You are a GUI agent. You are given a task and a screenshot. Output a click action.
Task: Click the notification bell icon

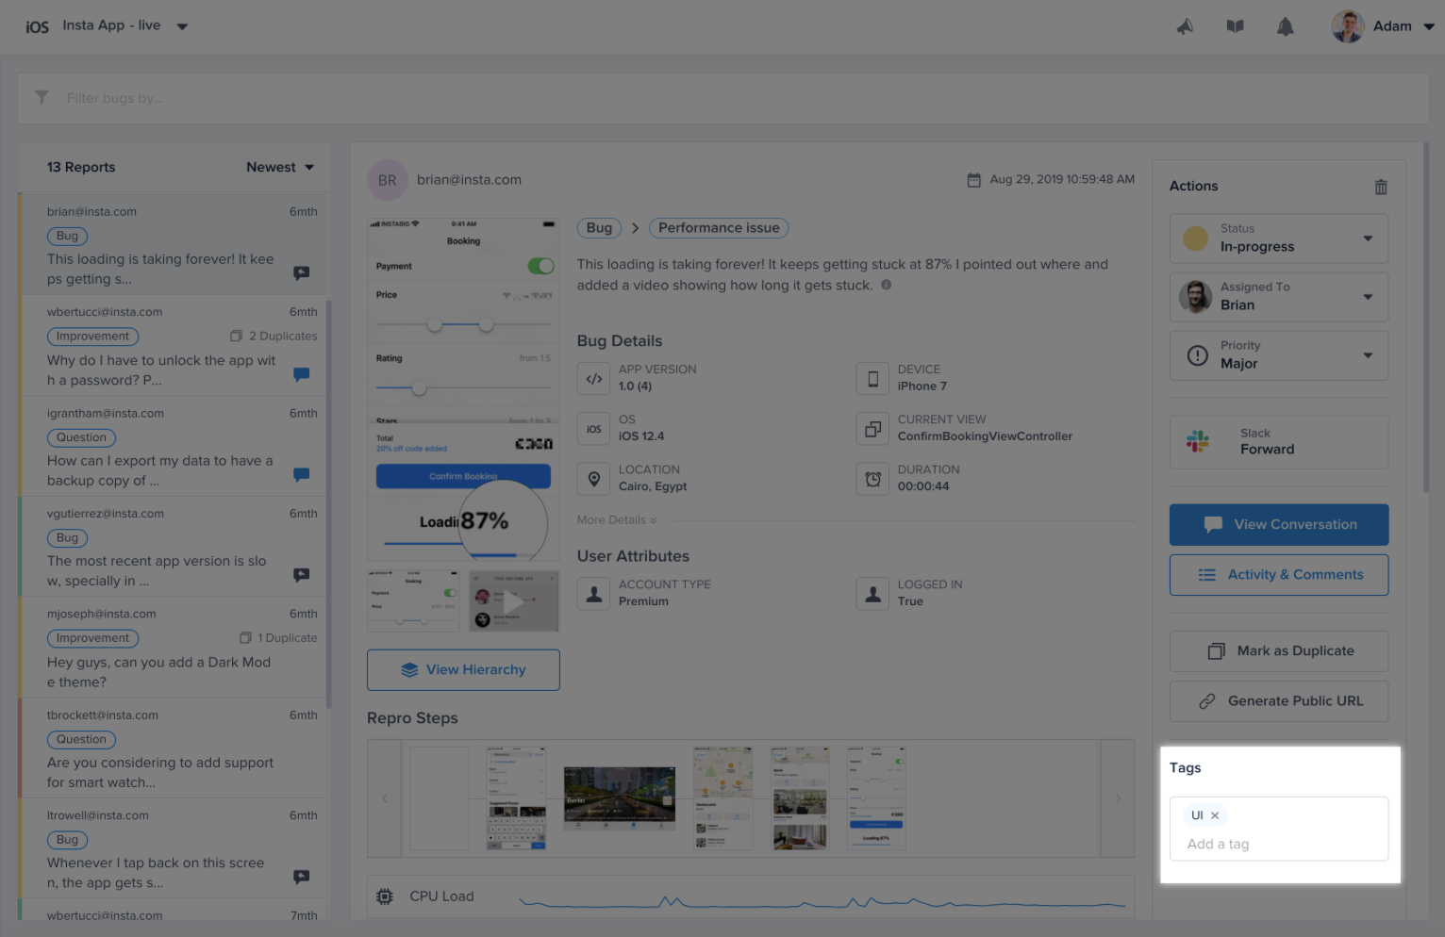tap(1285, 27)
